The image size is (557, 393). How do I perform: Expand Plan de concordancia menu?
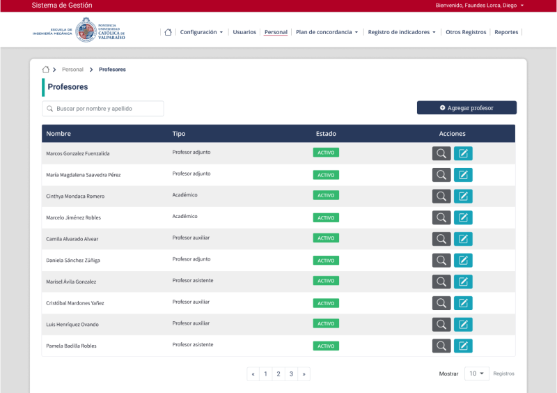(x=327, y=32)
